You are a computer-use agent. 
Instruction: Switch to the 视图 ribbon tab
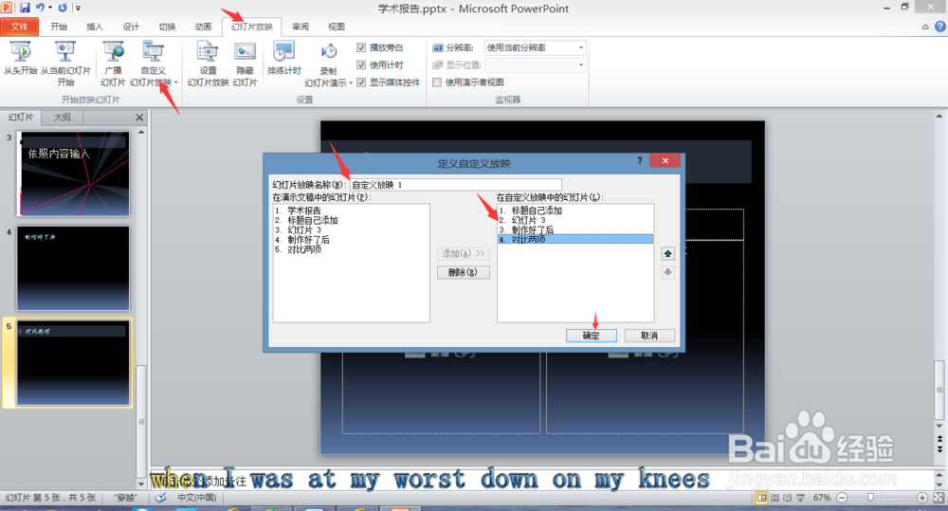tap(337, 27)
